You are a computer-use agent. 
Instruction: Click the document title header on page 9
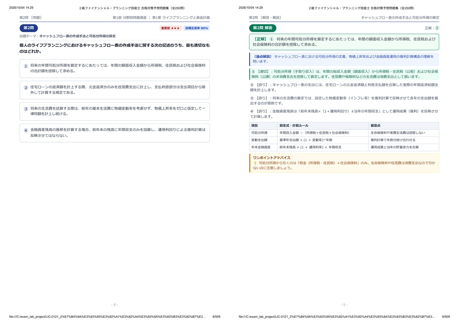(361, 8)
